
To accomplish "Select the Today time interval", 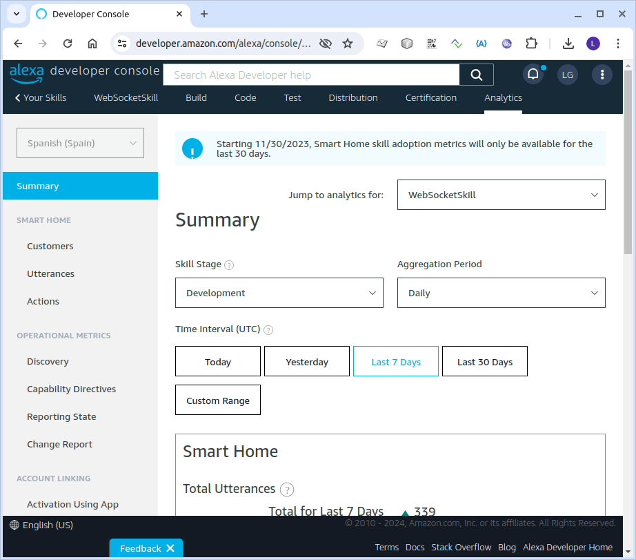I will 218,361.
